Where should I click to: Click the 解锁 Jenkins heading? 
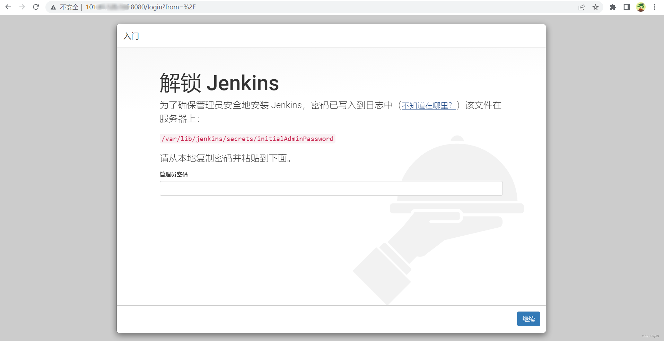click(219, 83)
